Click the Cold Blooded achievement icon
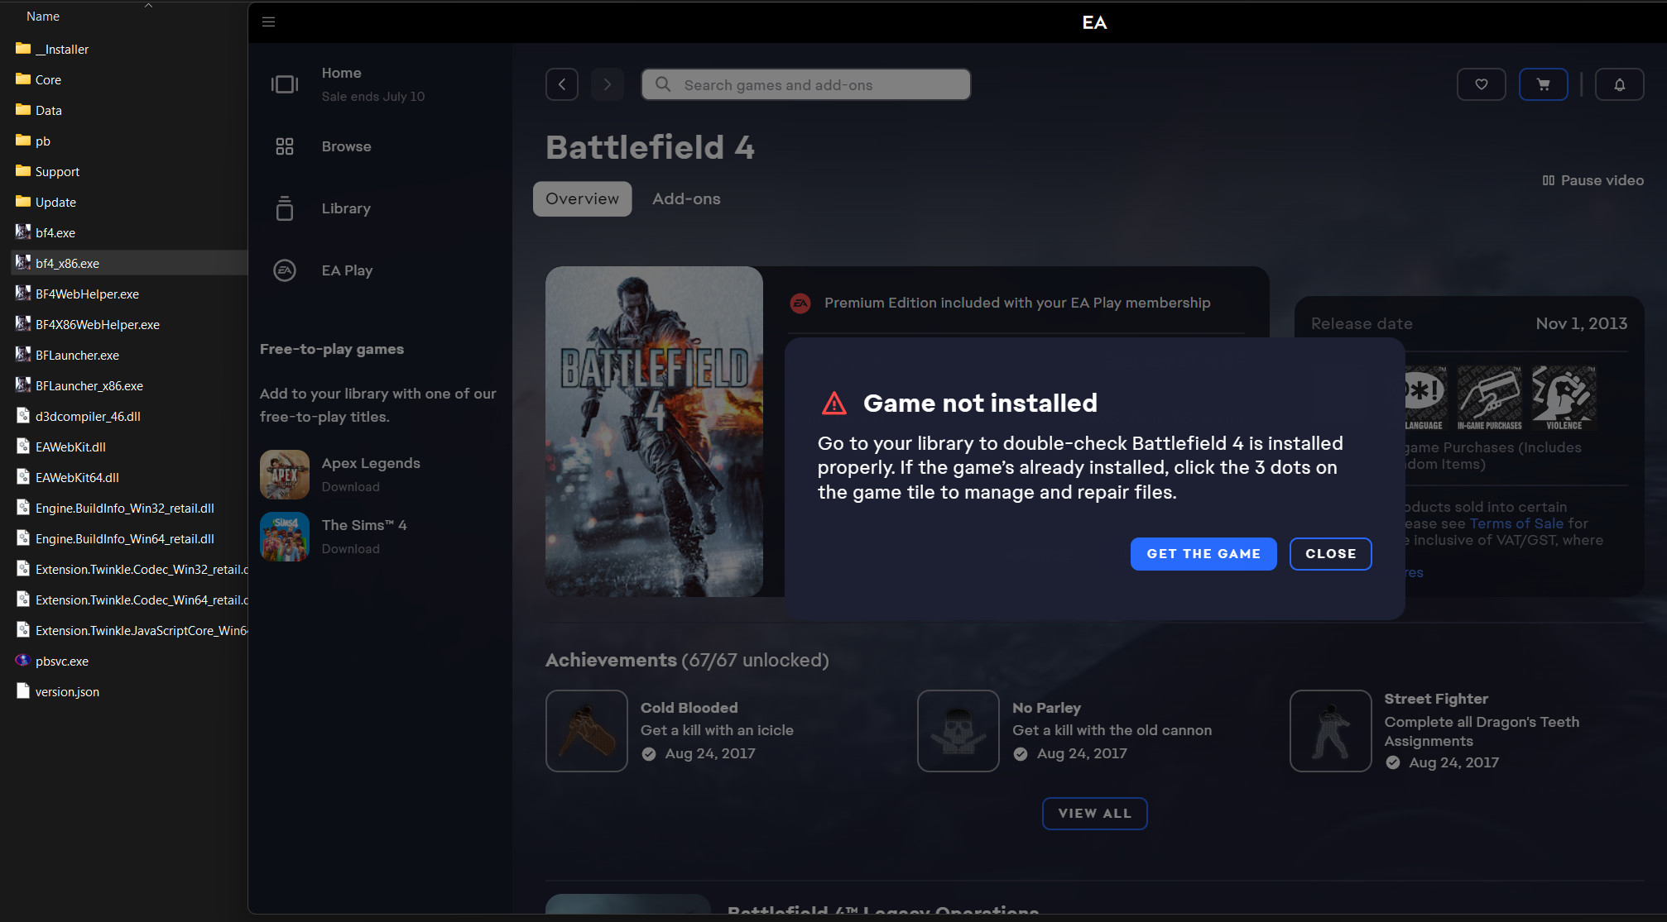This screenshot has width=1667, height=922. pos(587,731)
